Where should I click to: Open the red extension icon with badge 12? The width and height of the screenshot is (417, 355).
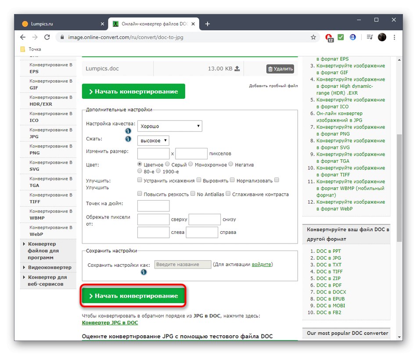(329, 37)
